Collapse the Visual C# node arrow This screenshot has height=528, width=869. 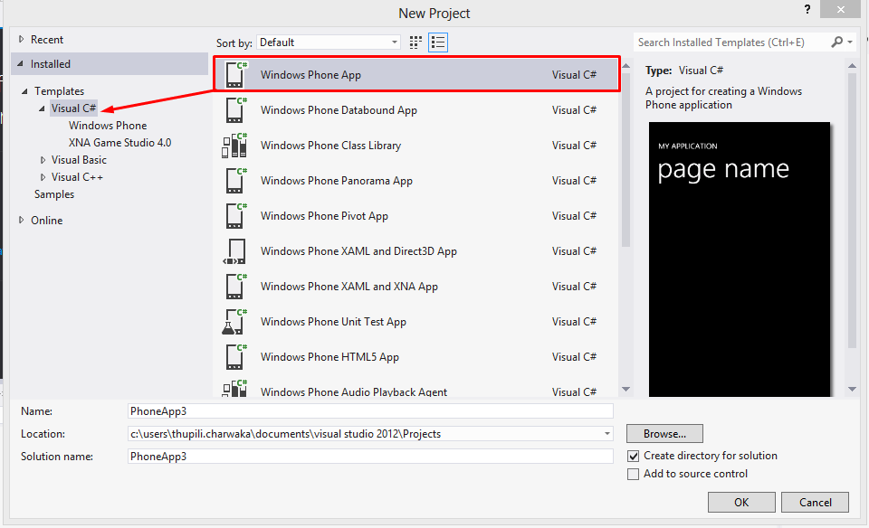pos(42,108)
